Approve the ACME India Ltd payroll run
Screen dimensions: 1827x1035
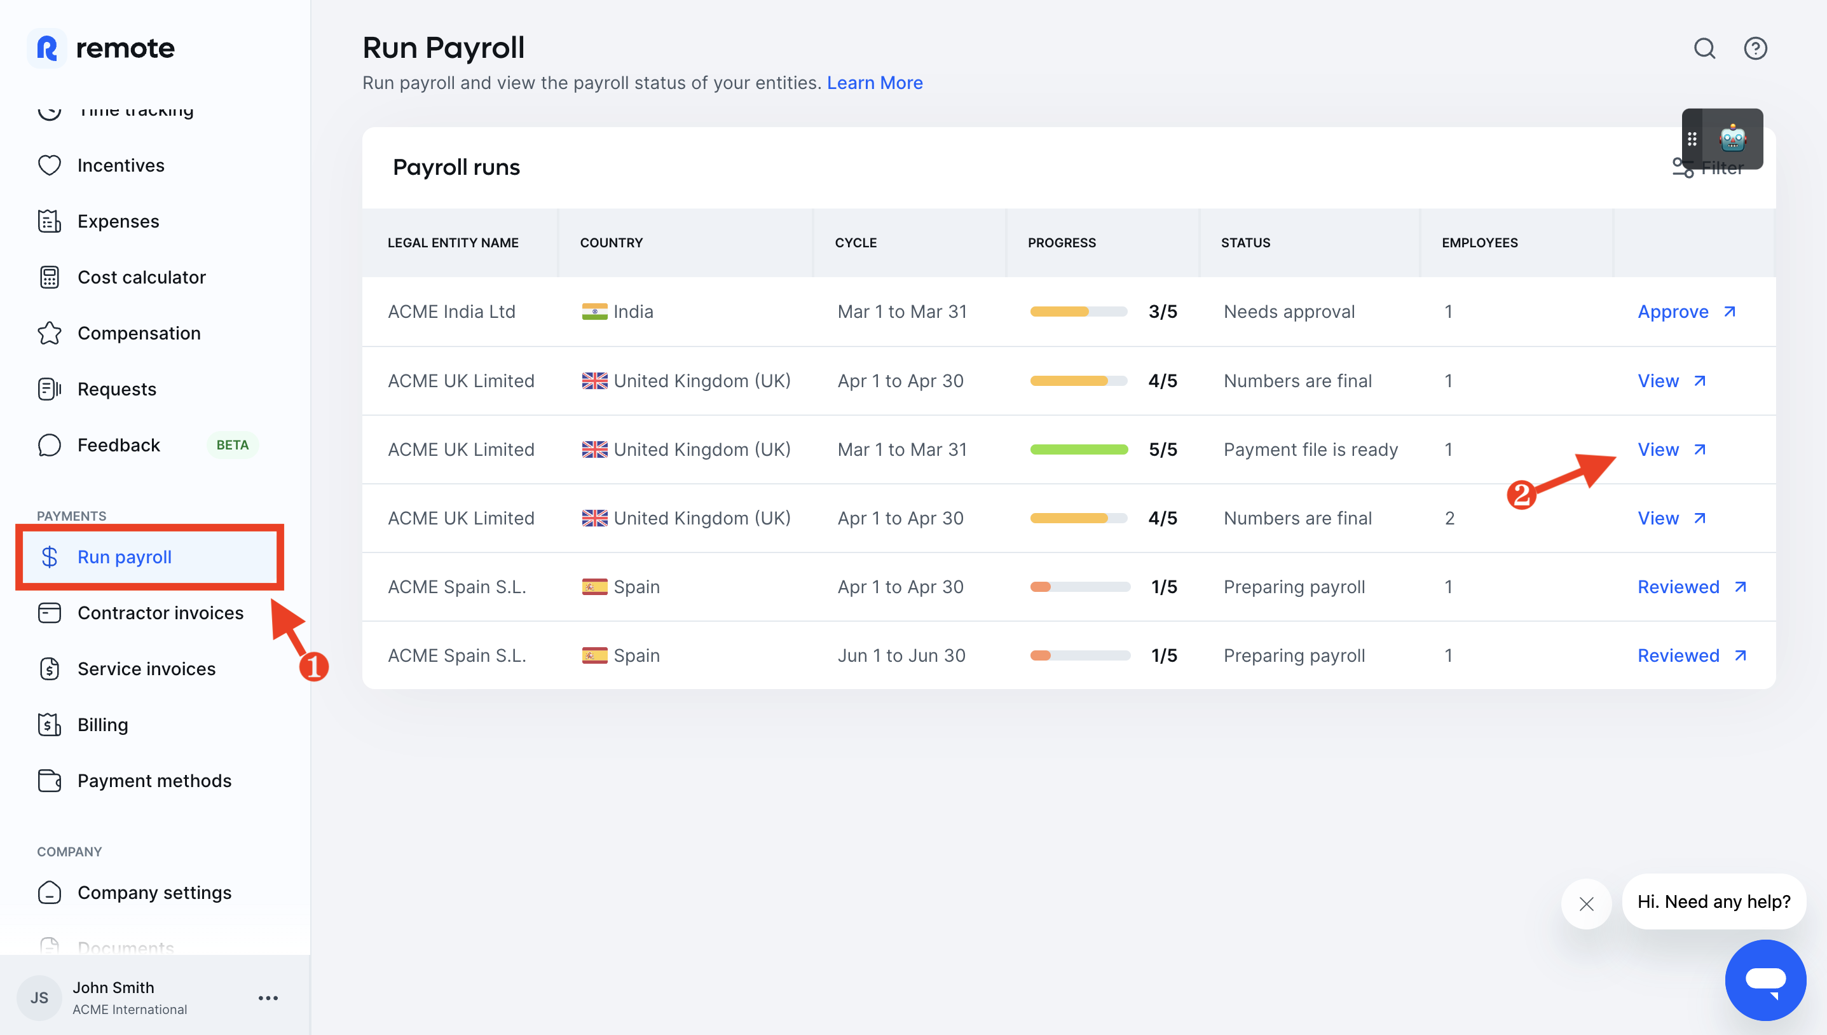coord(1674,312)
